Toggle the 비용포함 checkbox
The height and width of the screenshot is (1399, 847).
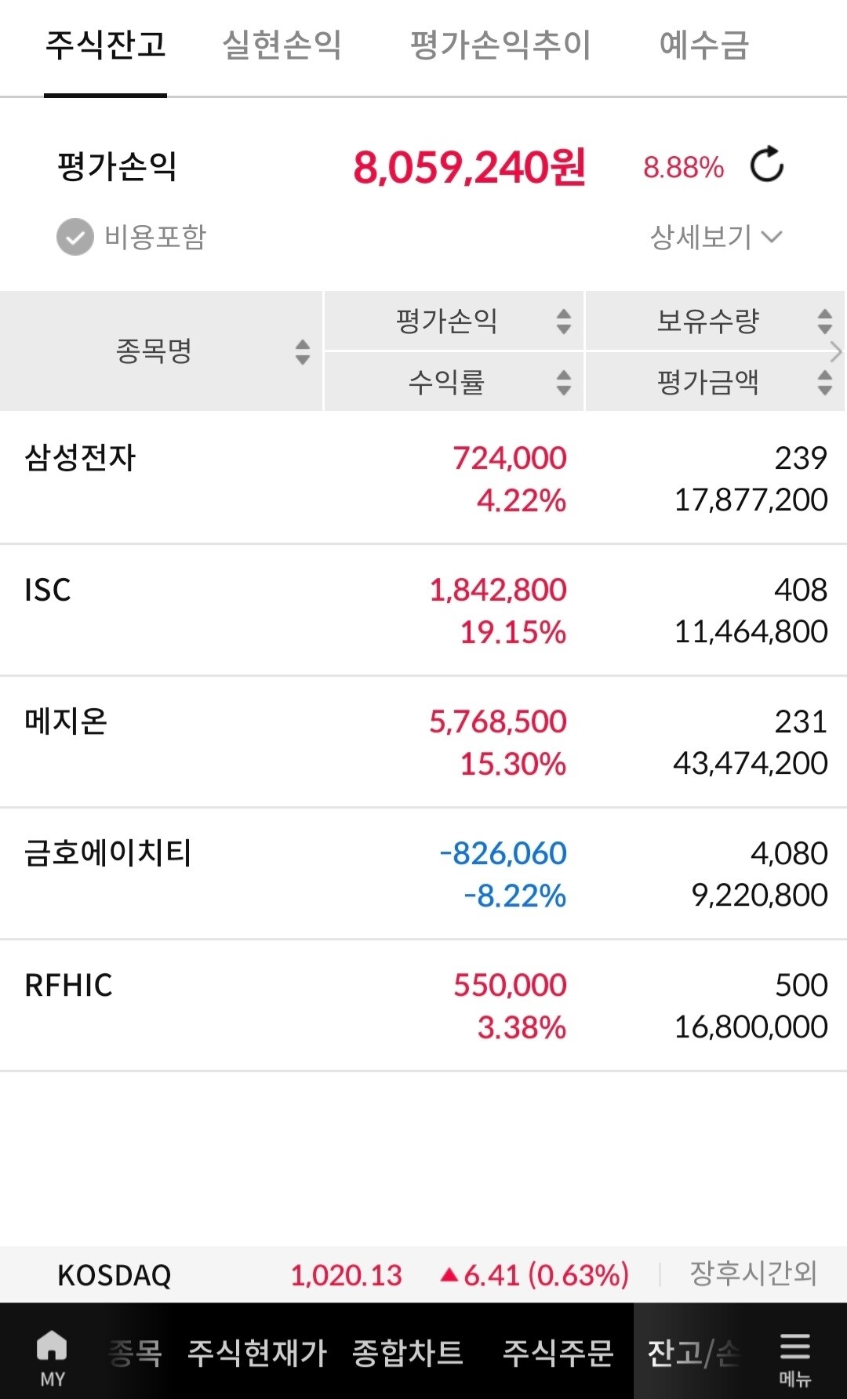(x=73, y=234)
